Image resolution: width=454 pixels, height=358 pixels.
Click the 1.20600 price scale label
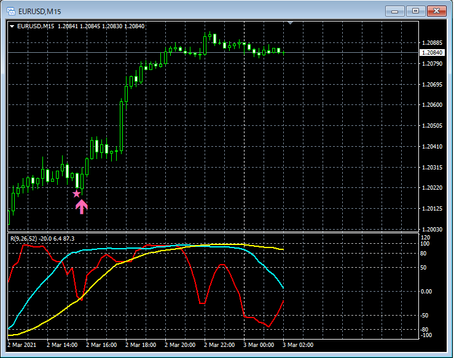coord(432,105)
